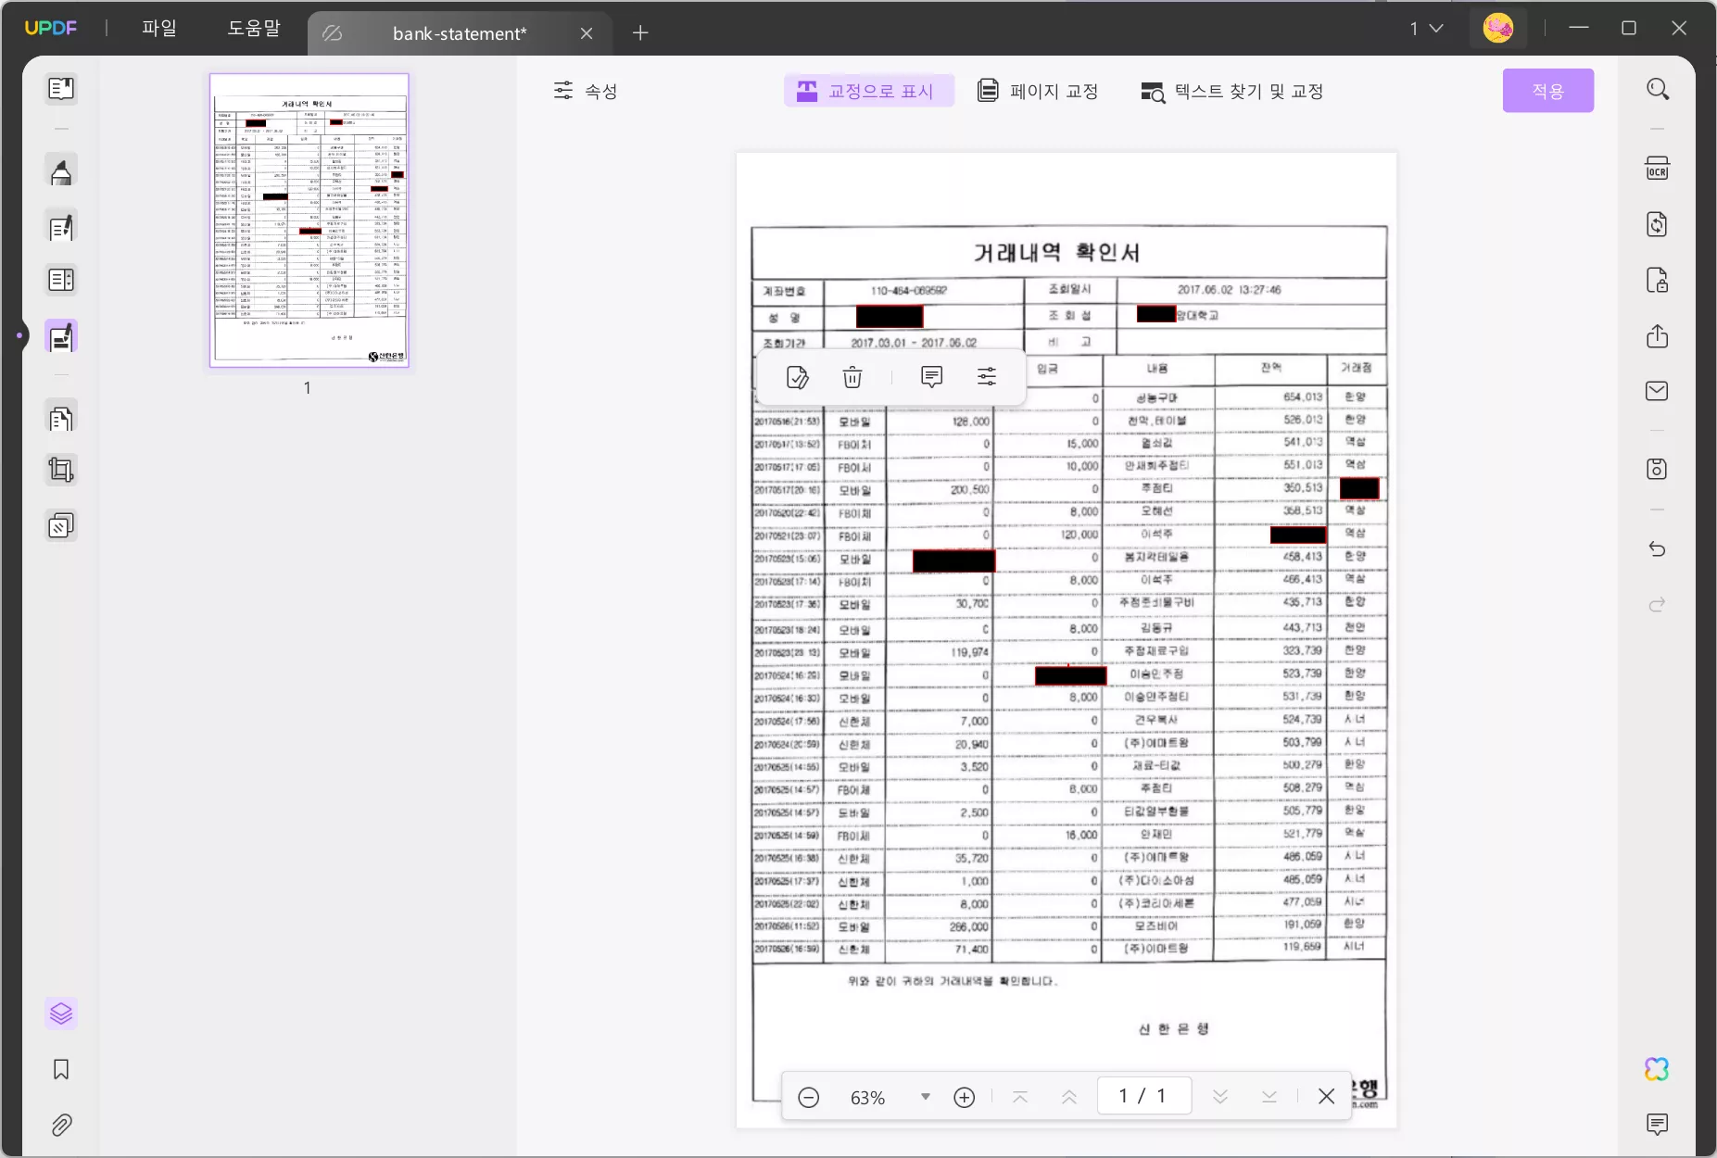
Task: Save as other format icon
Action: coord(1657,469)
